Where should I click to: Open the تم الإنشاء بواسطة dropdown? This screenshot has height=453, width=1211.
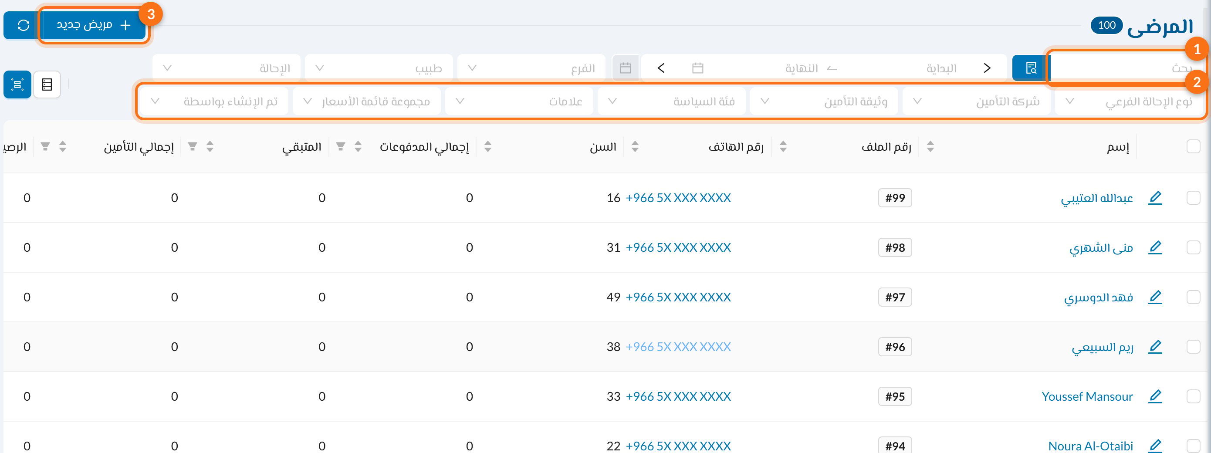pyautogui.click(x=214, y=101)
